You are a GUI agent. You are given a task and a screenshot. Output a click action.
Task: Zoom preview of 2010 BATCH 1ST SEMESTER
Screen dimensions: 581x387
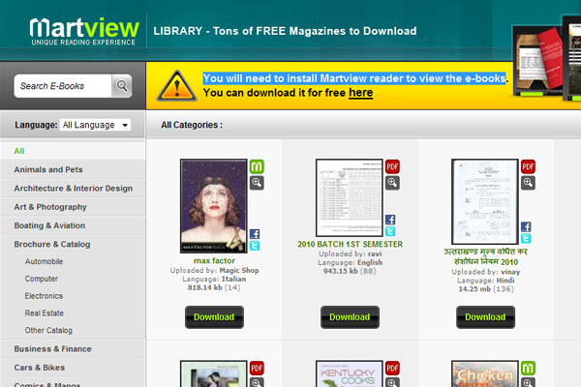coord(392,183)
